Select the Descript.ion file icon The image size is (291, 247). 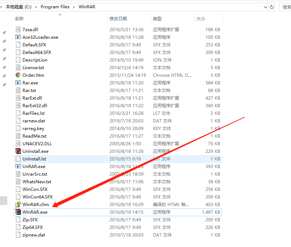(18, 60)
